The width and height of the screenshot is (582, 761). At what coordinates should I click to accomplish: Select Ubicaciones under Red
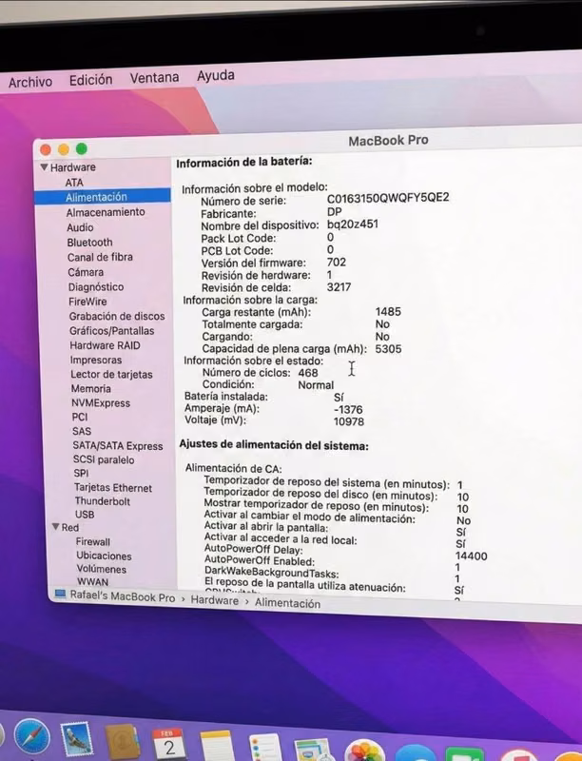pos(104,556)
